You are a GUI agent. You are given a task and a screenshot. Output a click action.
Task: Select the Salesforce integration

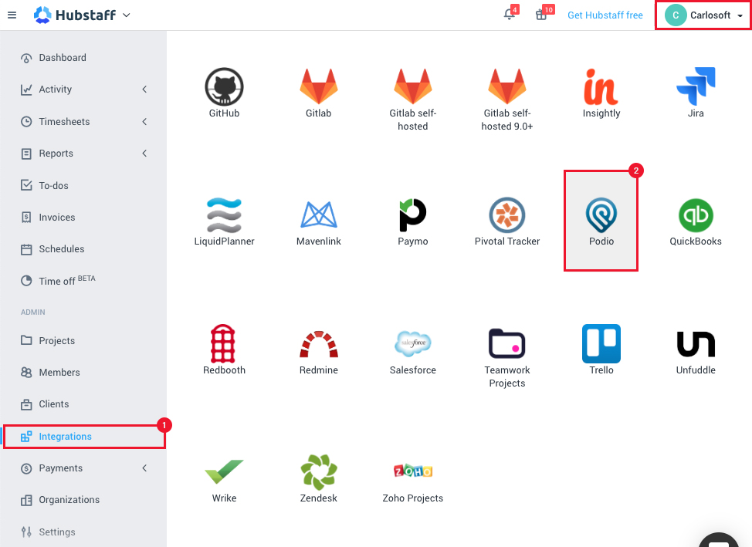click(412, 343)
